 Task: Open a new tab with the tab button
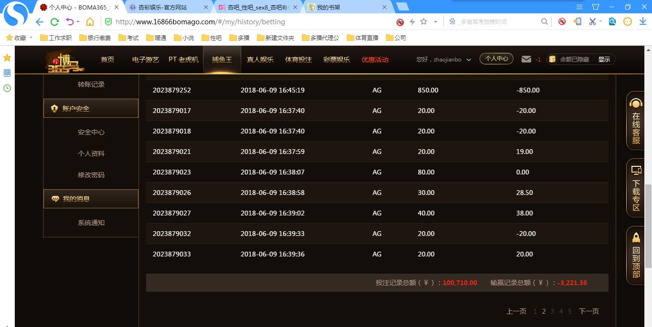[x=403, y=7]
